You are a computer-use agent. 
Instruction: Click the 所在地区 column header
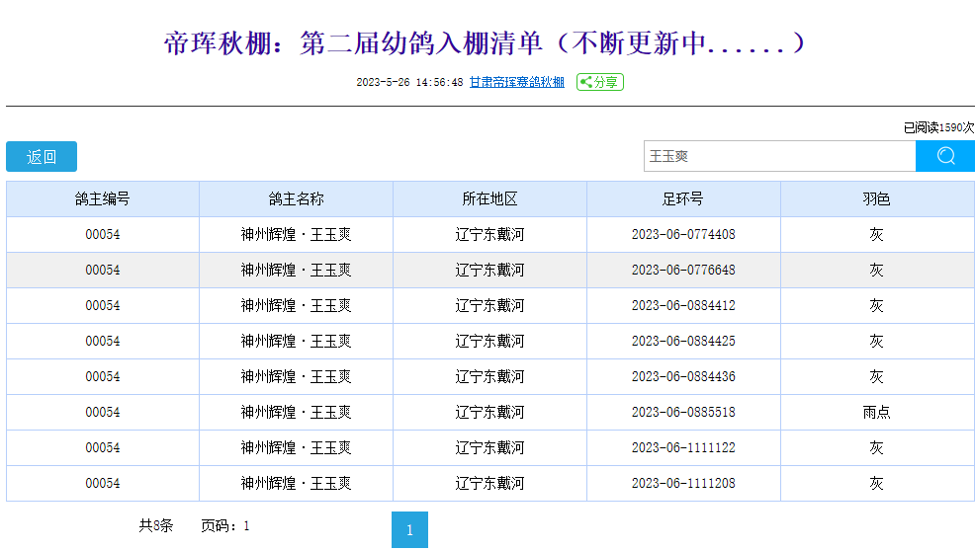coord(489,198)
